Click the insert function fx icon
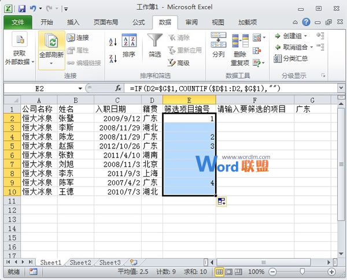 click(x=118, y=88)
